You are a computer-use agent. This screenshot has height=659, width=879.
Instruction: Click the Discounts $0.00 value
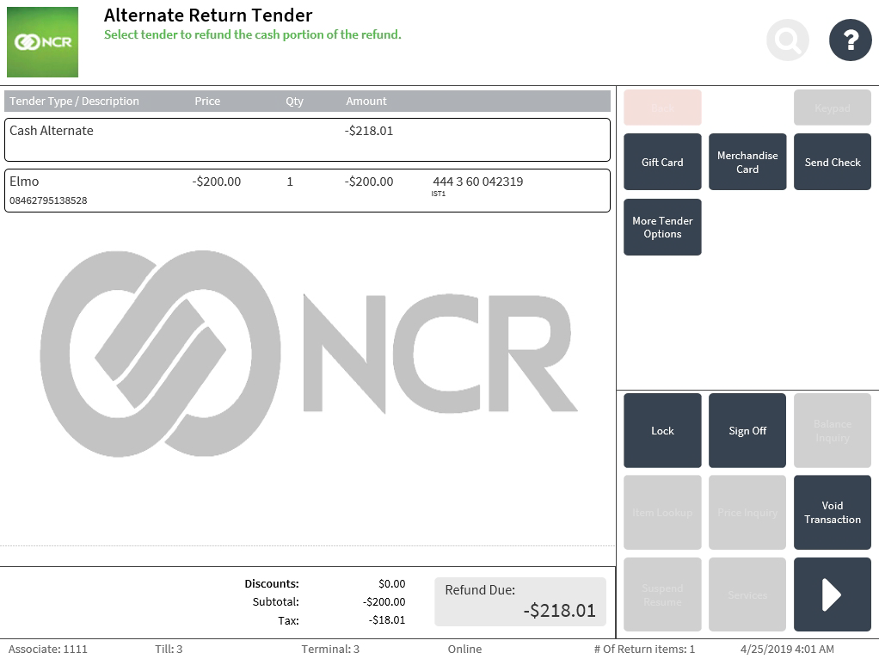click(x=392, y=583)
